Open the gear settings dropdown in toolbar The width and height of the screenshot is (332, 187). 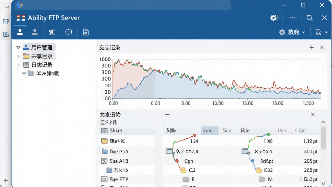point(292,32)
